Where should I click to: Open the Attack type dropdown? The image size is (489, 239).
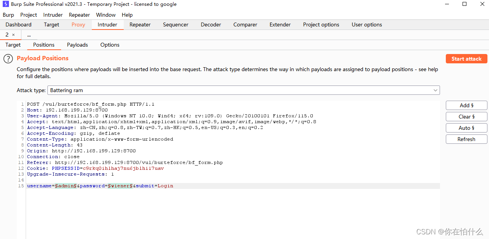[x=244, y=90]
